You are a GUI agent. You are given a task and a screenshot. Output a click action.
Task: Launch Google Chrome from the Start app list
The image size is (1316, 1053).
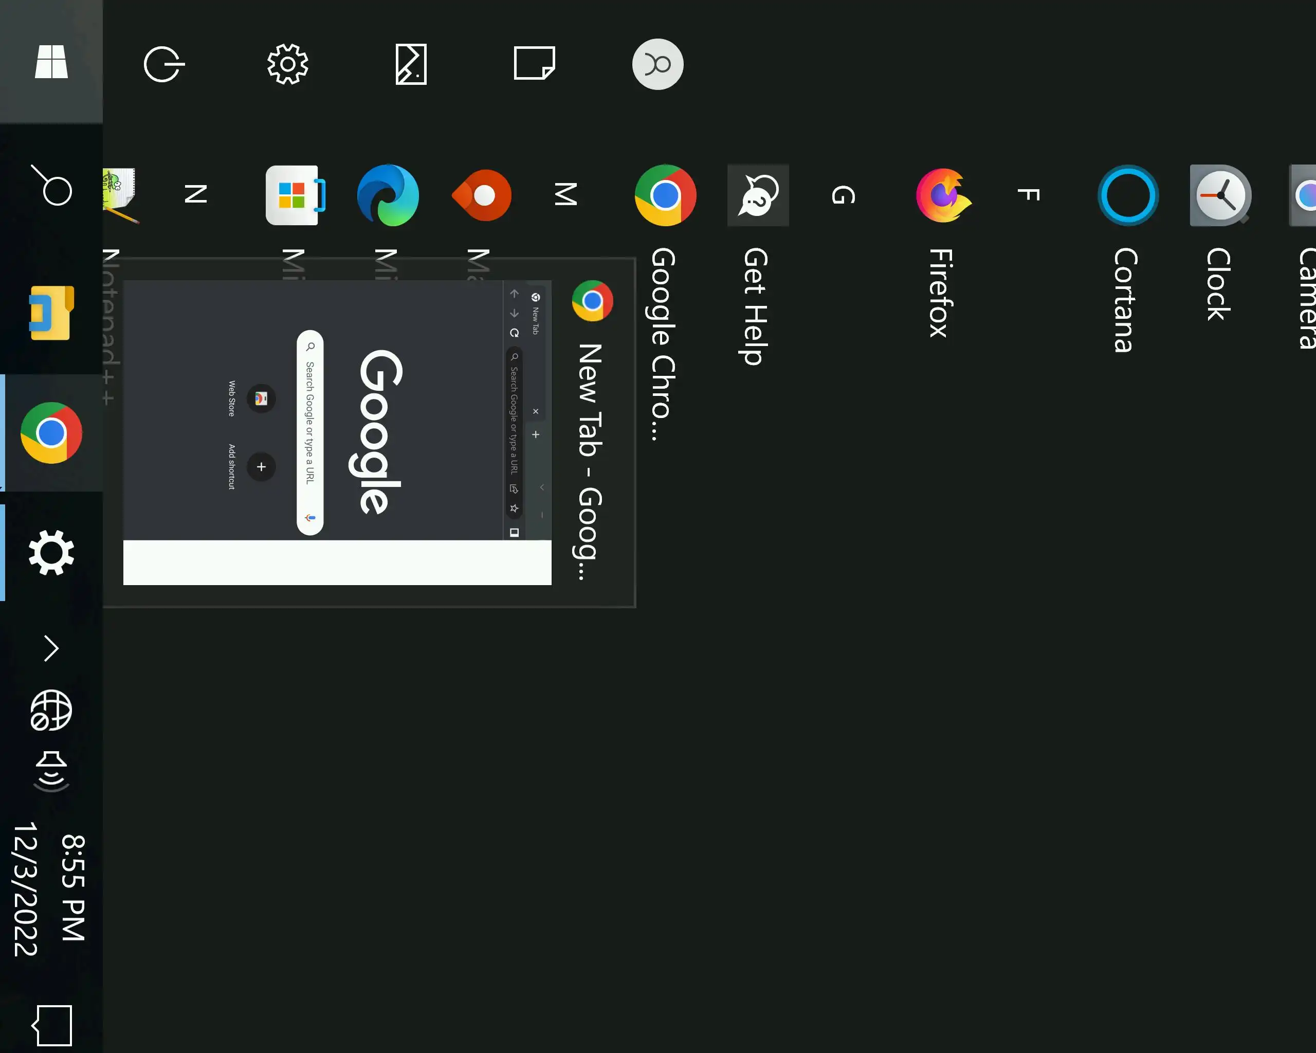click(x=665, y=195)
